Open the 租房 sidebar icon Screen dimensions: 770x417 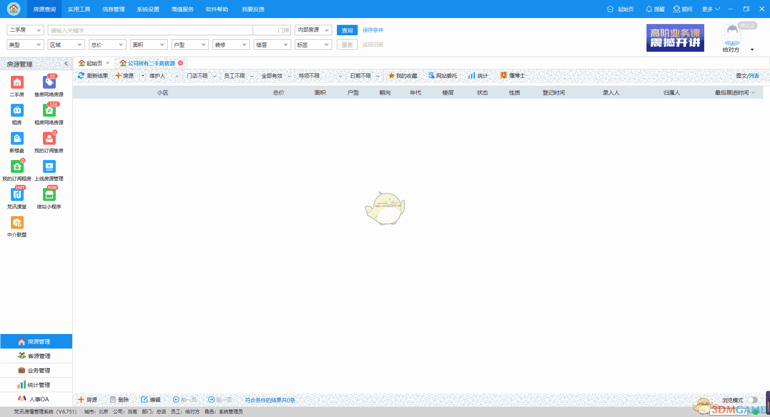coord(17,110)
